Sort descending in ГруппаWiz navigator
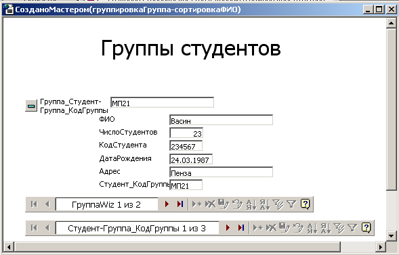 click(x=265, y=204)
